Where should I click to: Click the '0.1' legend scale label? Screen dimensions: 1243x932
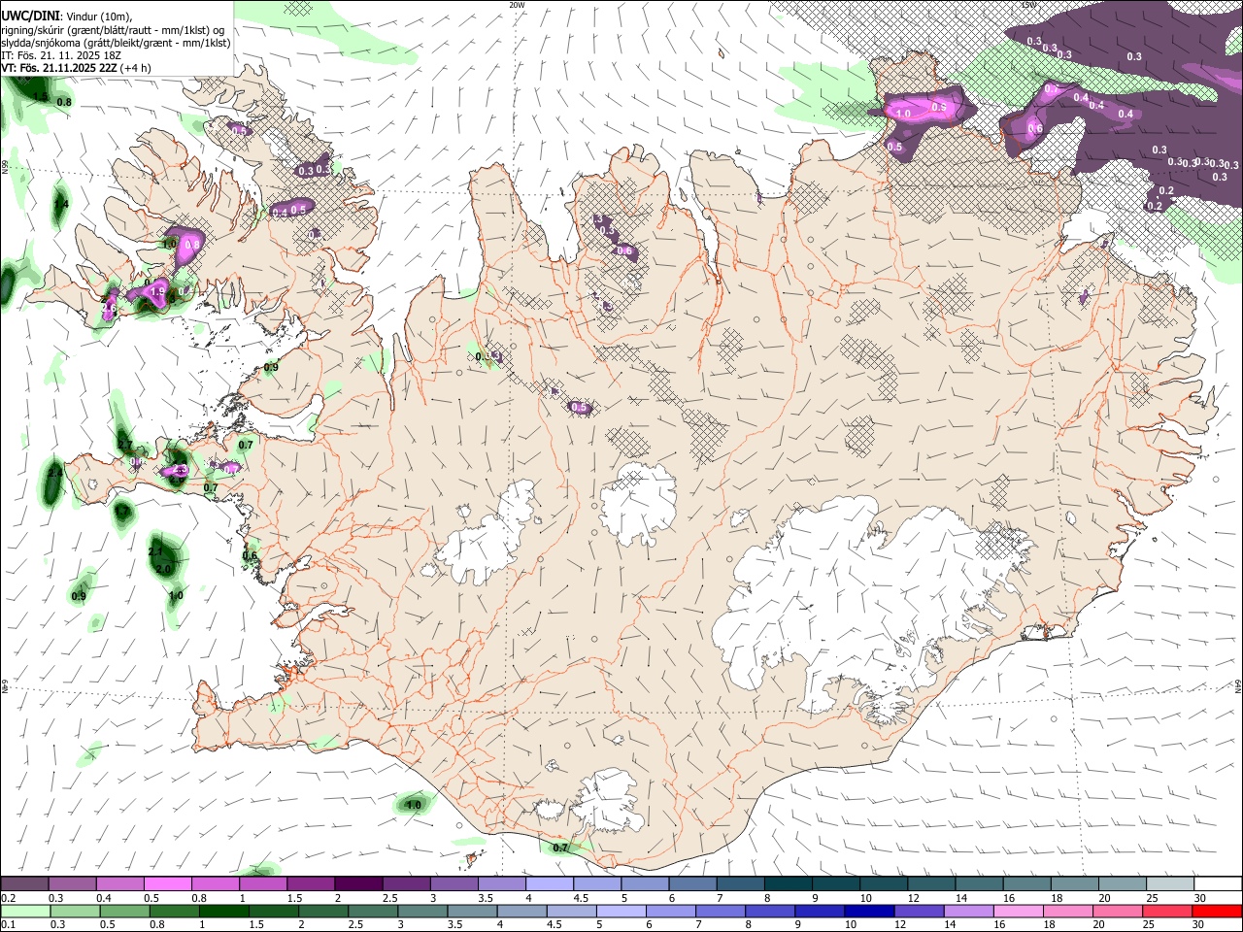click(9, 924)
